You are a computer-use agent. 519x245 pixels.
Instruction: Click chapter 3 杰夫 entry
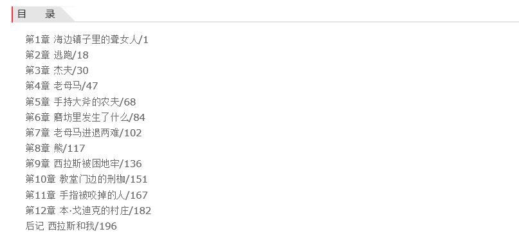57,71
